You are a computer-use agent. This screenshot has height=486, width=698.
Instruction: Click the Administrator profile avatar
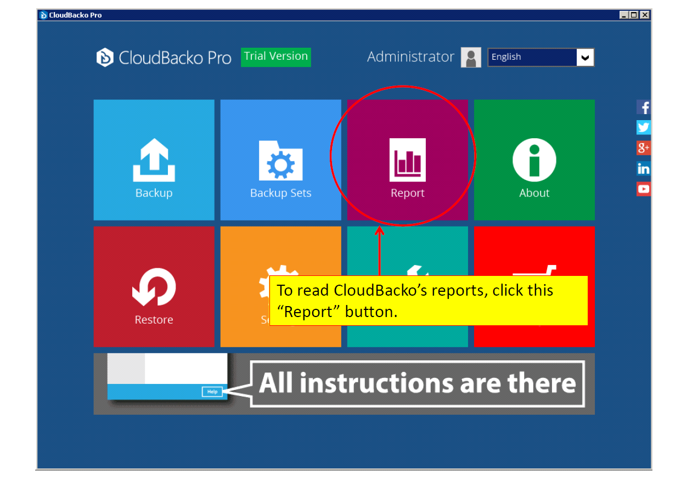[471, 57]
